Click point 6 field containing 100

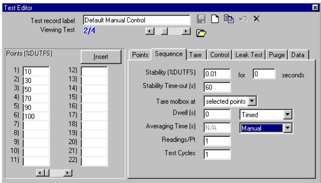(36, 116)
